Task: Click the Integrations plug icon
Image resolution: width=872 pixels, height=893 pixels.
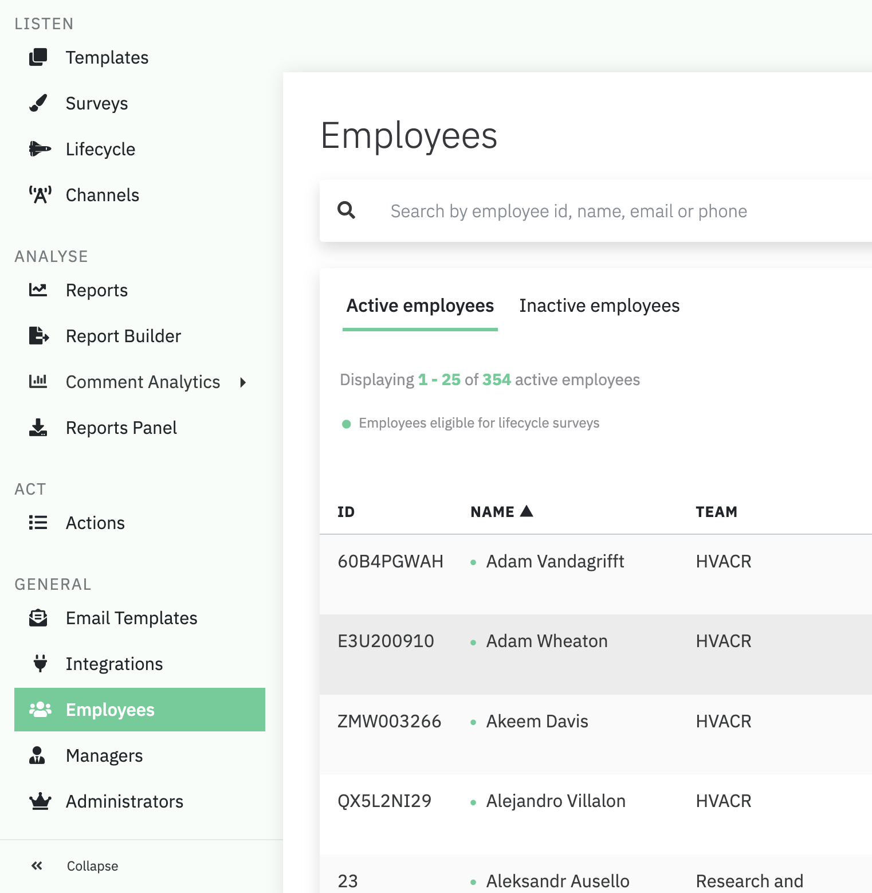Action: pos(40,663)
